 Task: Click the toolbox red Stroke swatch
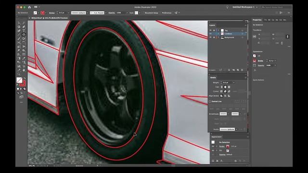tap(23, 83)
